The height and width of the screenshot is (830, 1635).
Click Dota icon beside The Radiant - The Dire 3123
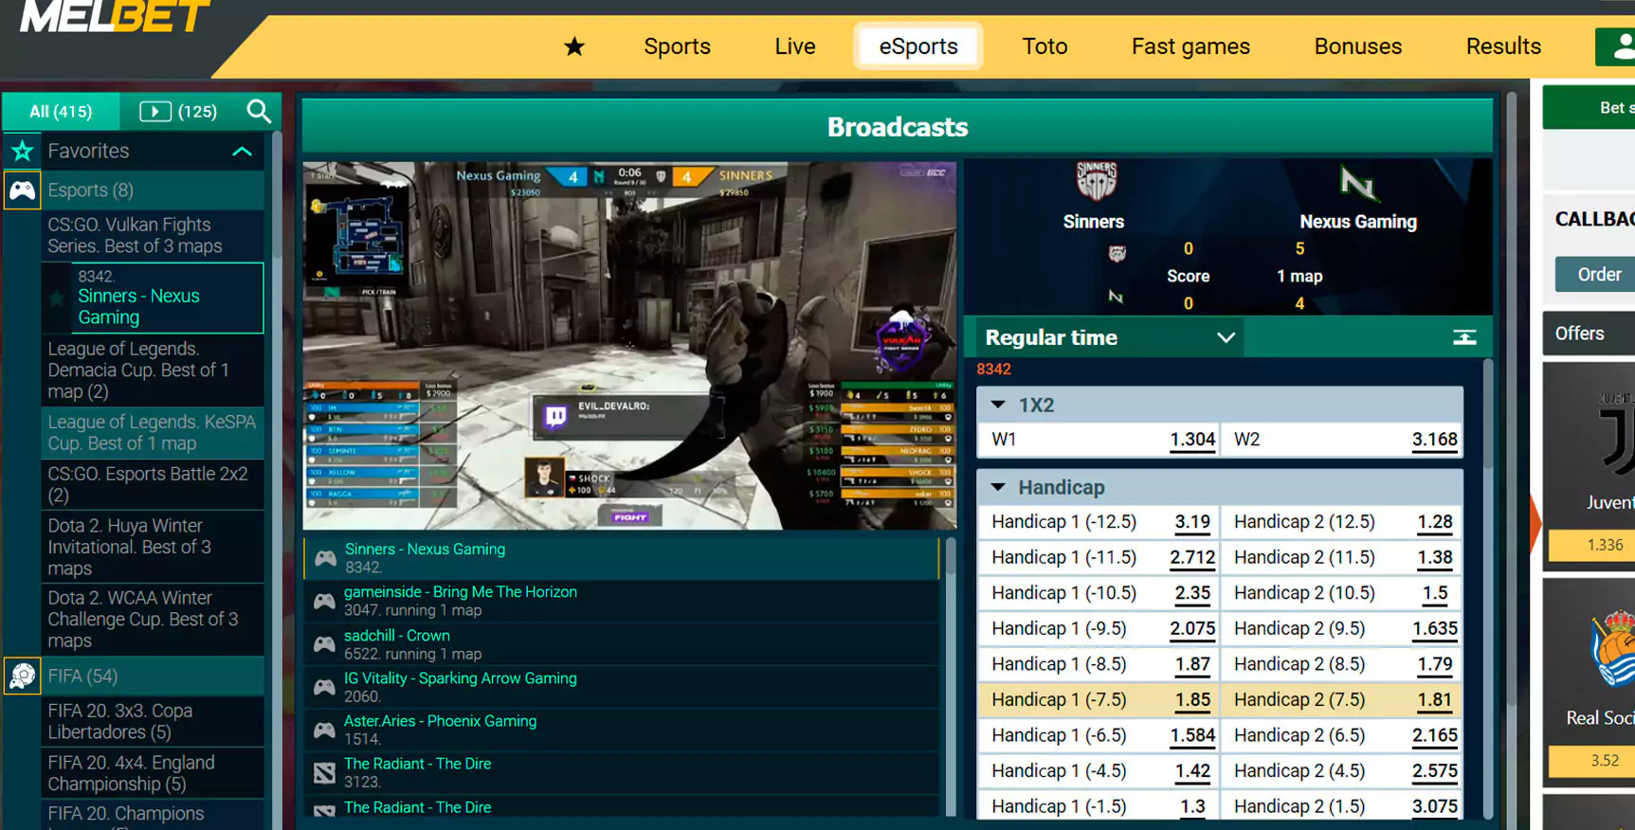pyautogui.click(x=324, y=773)
